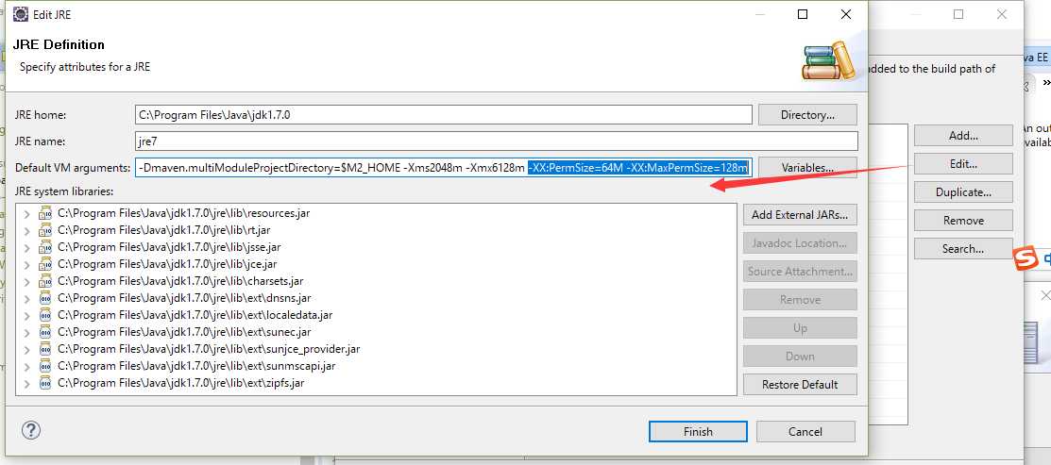The image size is (1051, 465).
Task: Expand the zipfs.jar library node
Action: (26, 383)
